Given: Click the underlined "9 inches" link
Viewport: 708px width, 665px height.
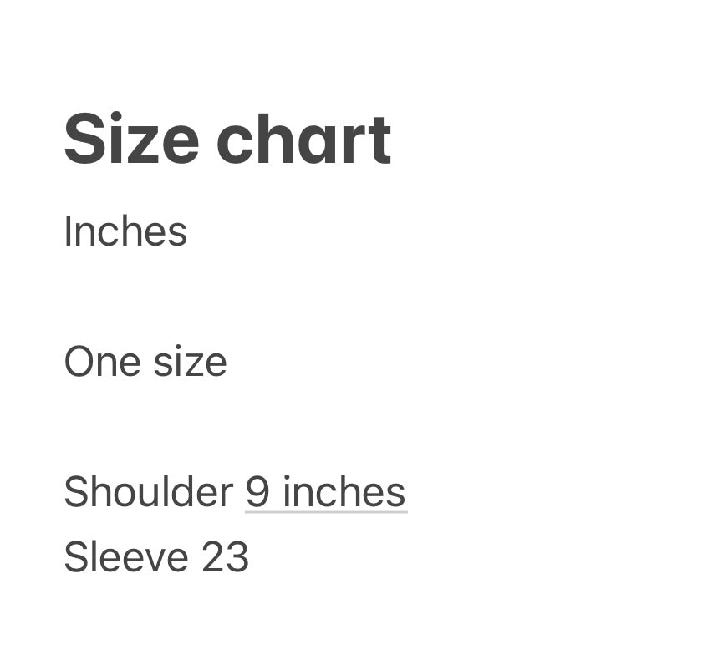Looking at the screenshot, I should [x=325, y=491].
